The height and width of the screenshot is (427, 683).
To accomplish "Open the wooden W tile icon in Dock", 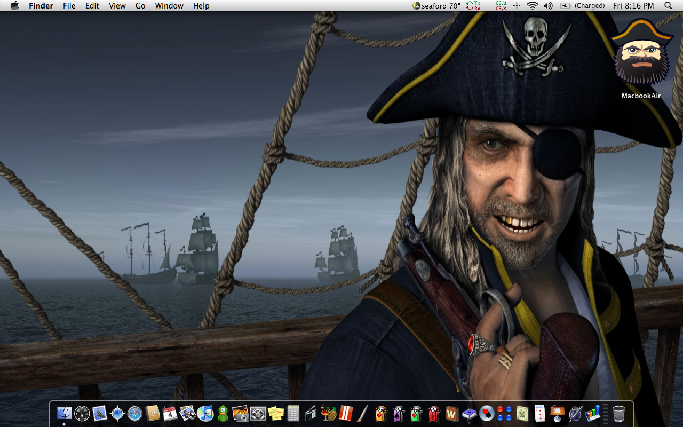I will pos(451,413).
